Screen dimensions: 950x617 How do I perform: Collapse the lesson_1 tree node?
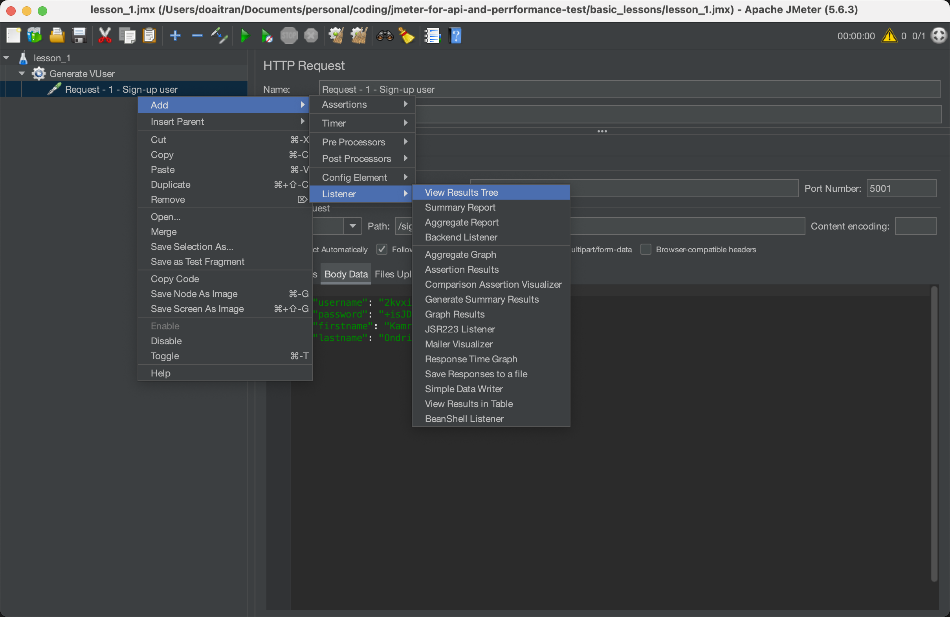pos(6,57)
